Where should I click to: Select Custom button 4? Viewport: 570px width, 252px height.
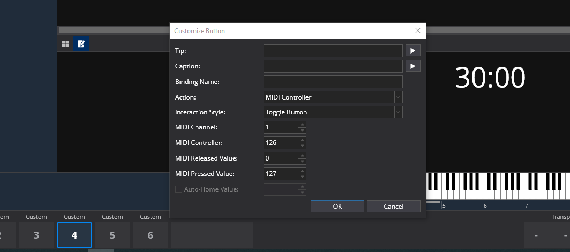pos(74,235)
